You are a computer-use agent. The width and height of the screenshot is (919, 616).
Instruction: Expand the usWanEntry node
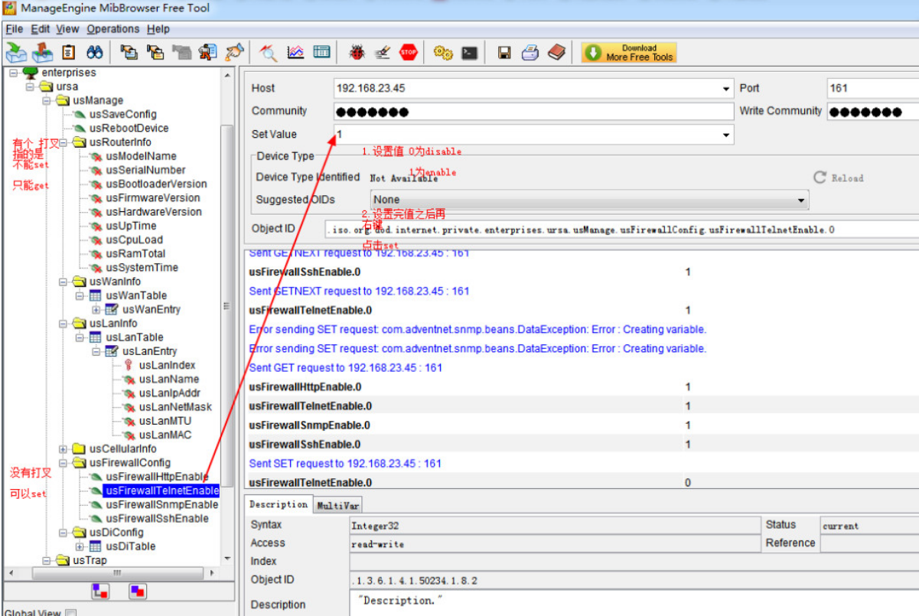pos(96,310)
